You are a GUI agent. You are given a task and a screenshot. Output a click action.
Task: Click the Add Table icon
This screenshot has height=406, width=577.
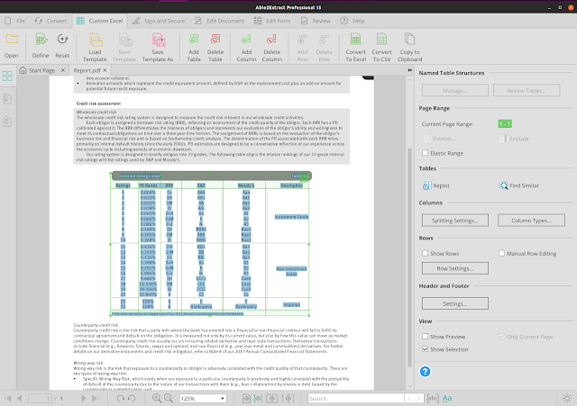pos(194,40)
